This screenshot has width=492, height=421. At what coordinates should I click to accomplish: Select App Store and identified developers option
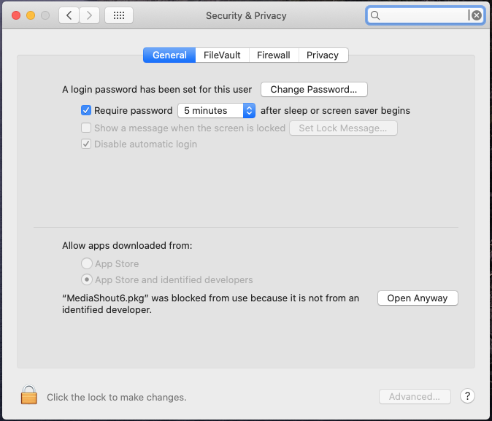coord(87,279)
